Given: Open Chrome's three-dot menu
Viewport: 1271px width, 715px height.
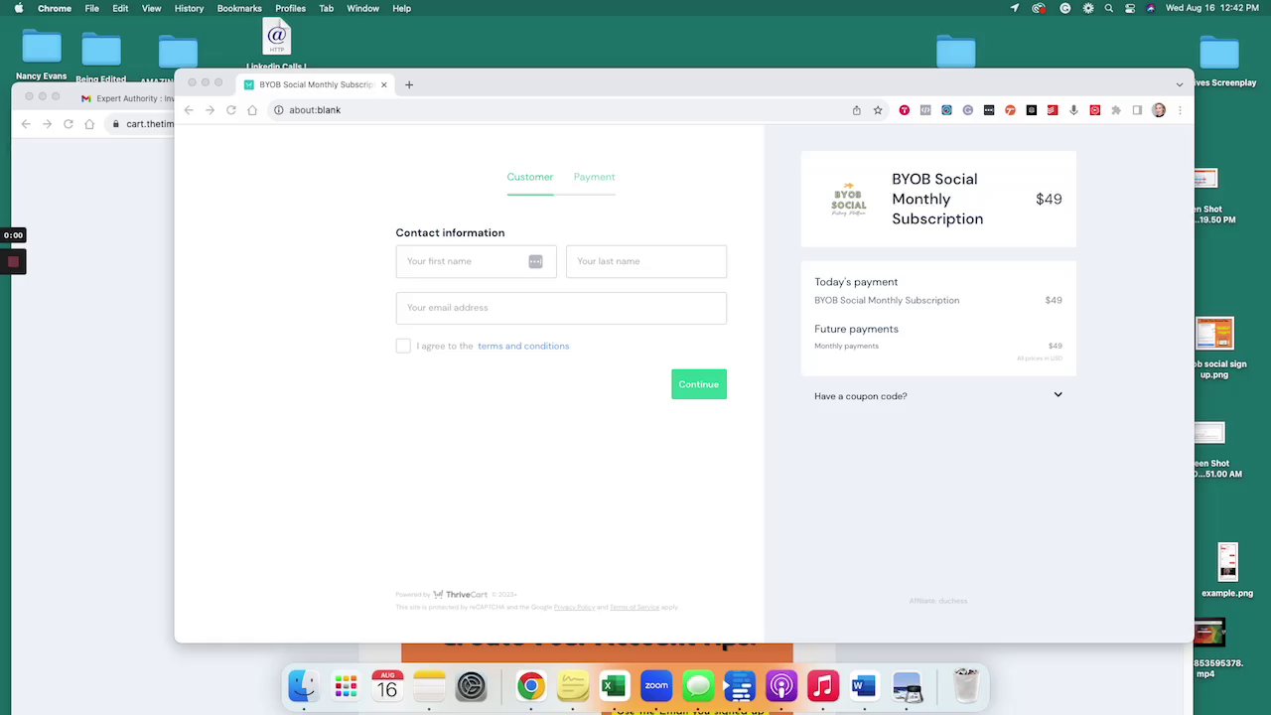Looking at the screenshot, I should [1180, 110].
